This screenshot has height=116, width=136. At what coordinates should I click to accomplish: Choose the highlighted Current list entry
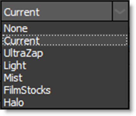(65, 40)
